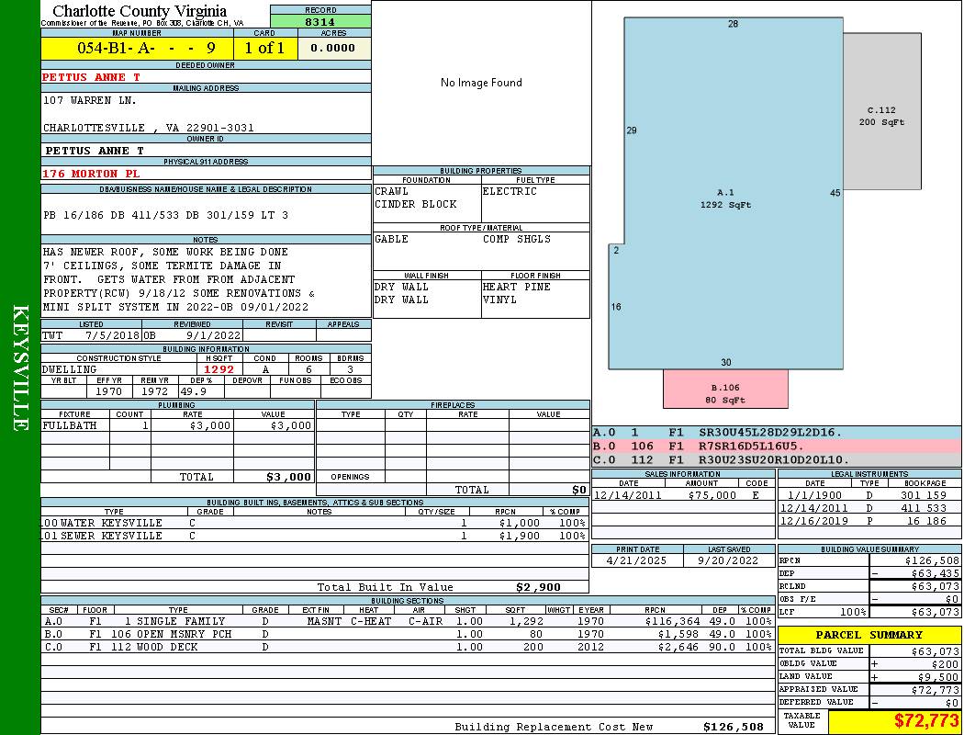Click the yellow PARCEL SUMMARY header
The image size is (964, 735).
(x=869, y=635)
